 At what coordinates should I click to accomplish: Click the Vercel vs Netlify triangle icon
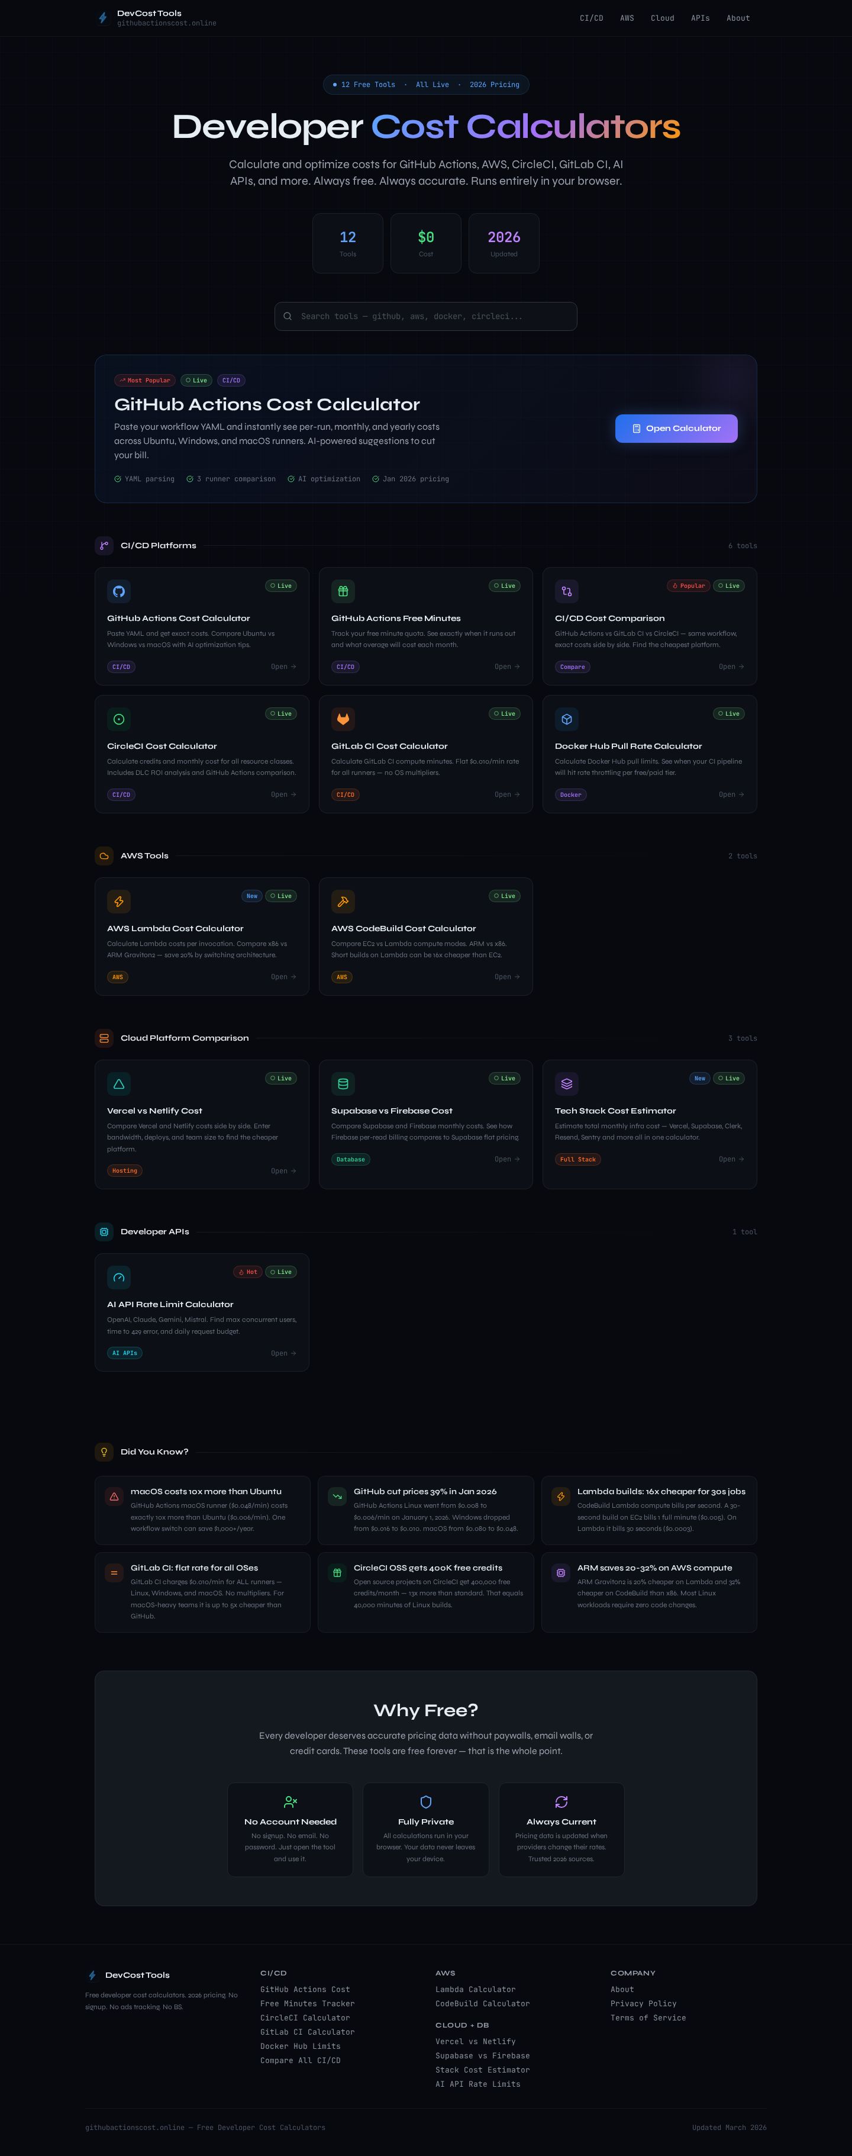[x=119, y=1084]
